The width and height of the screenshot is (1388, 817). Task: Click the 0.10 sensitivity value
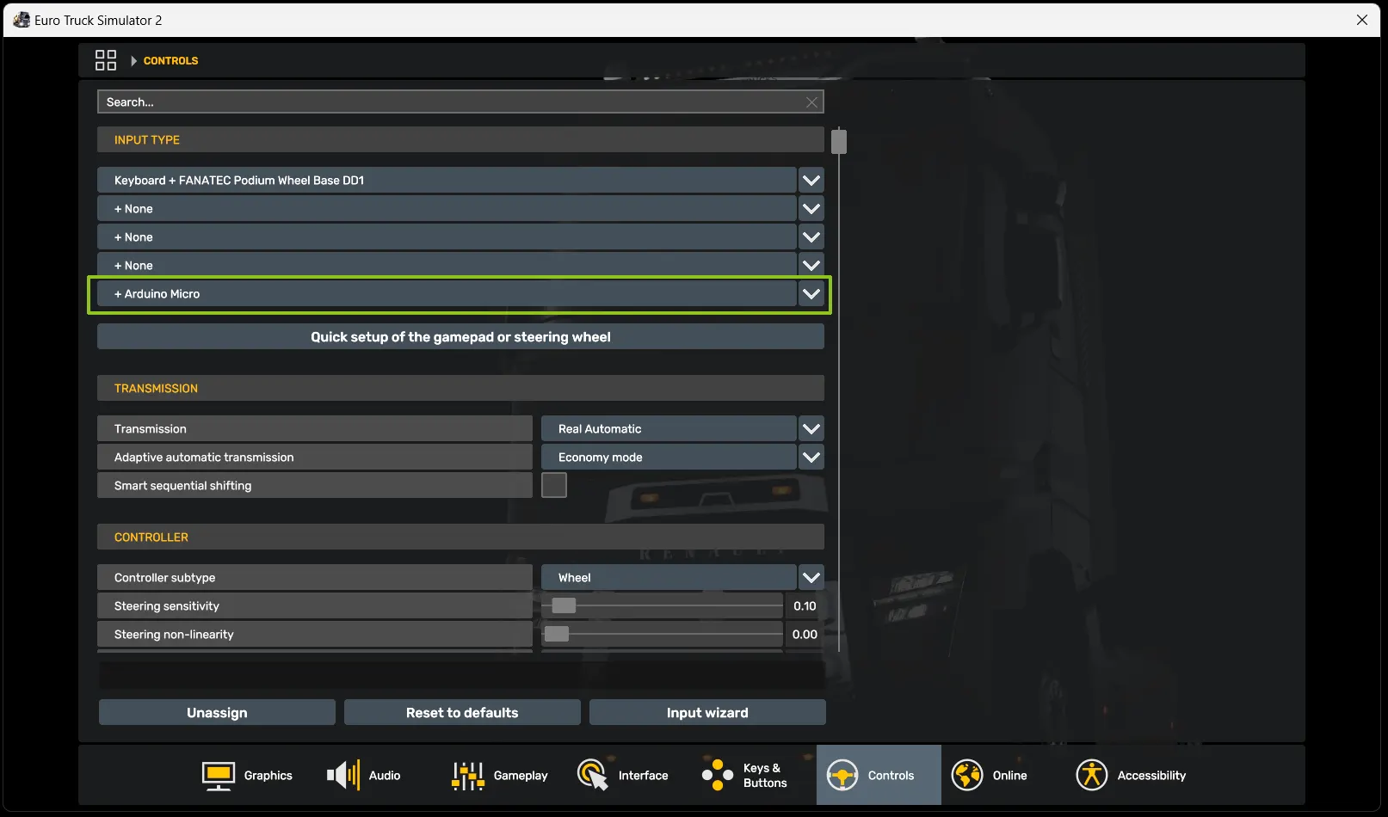(805, 606)
